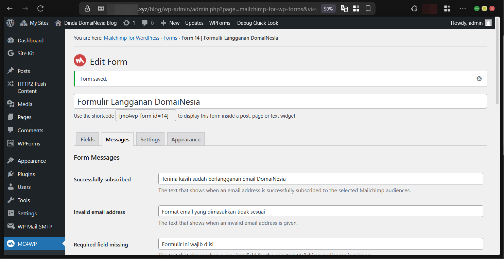Viewport: 504px width, 259px height.
Task: Click the WPForms sidebar icon
Action: click(x=10, y=143)
